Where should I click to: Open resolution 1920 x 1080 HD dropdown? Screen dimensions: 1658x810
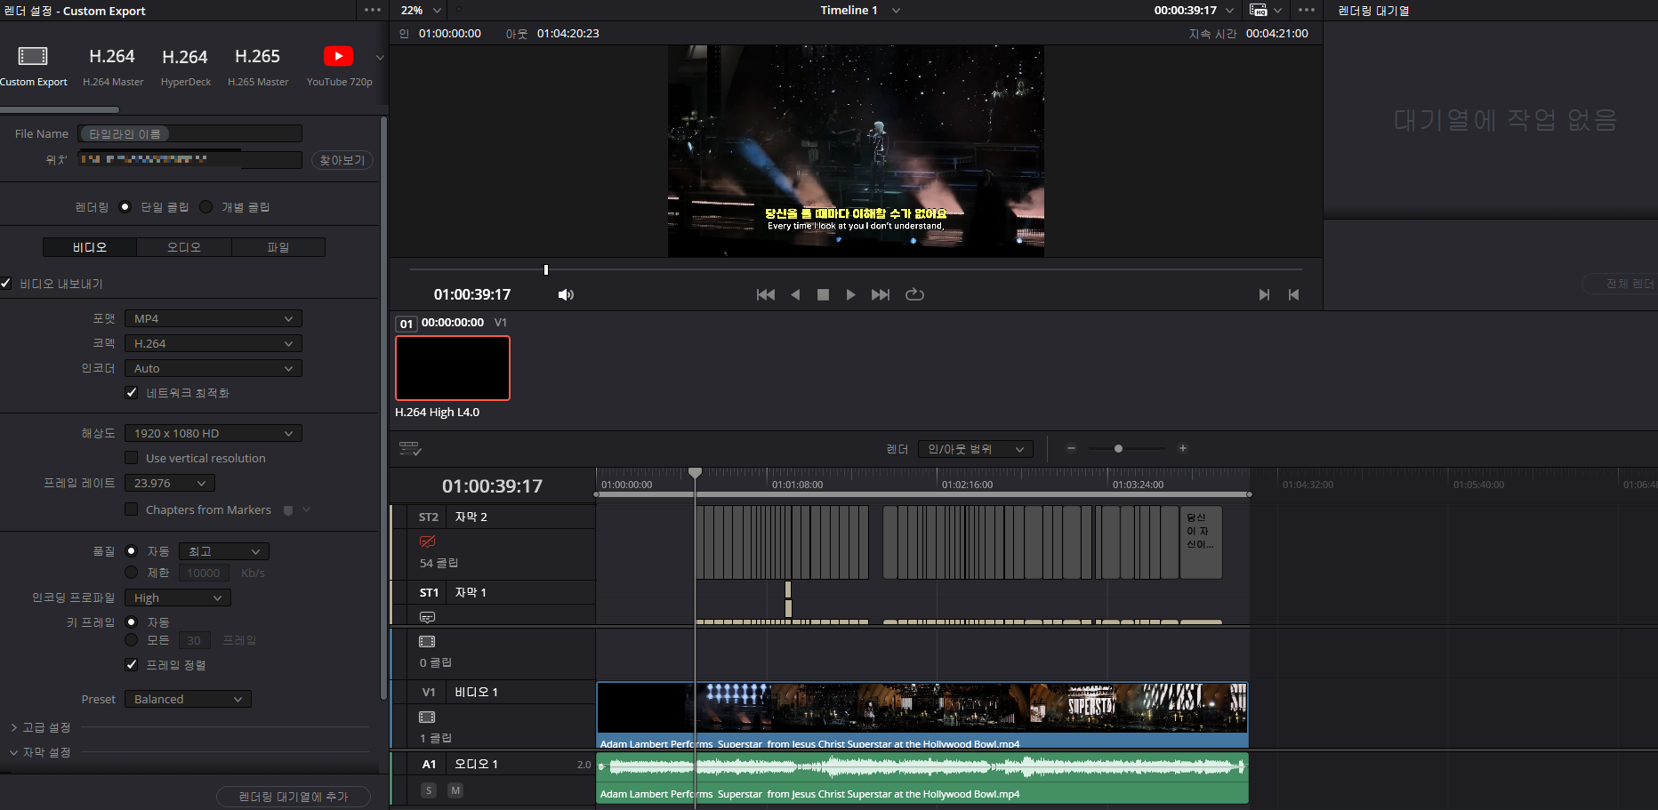point(213,433)
